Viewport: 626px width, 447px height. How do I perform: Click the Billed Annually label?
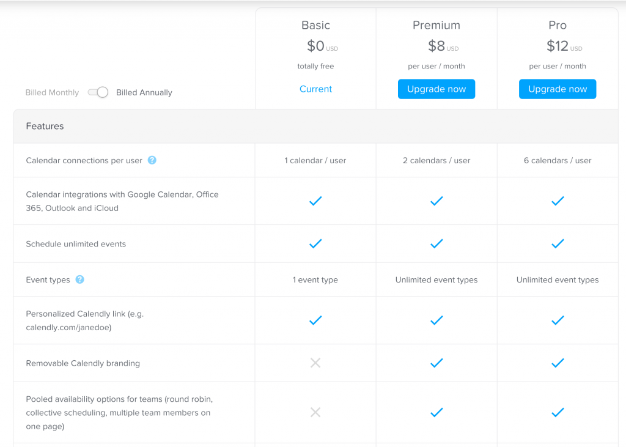[144, 92]
